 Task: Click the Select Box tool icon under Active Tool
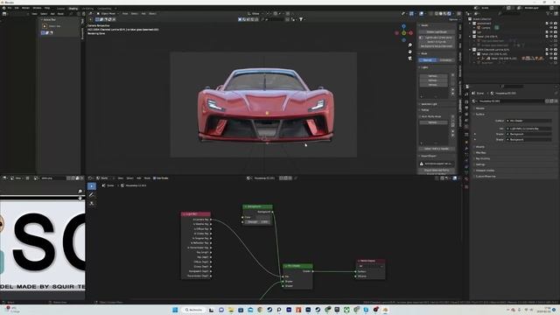[x=45, y=26]
